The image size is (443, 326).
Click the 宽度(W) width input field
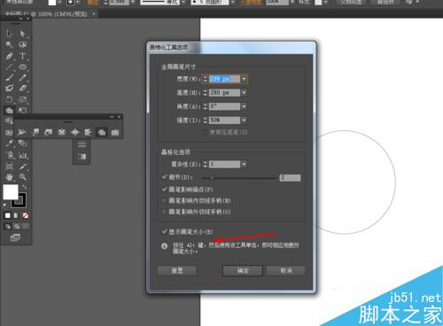[x=224, y=79]
